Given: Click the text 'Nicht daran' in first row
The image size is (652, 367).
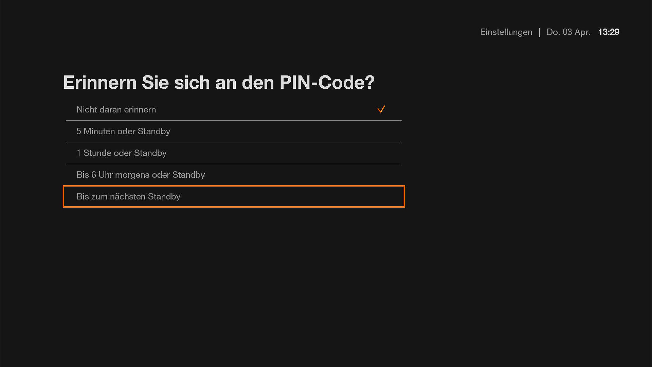Looking at the screenshot, I should pyautogui.click(x=99, y=109).
